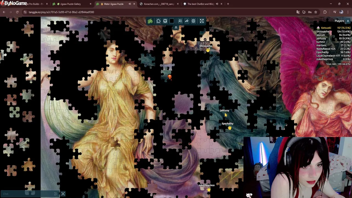This screenshot has height=198, width=352.
Task: Click the green leaf Tanggle logo
Action: point(150,21)
